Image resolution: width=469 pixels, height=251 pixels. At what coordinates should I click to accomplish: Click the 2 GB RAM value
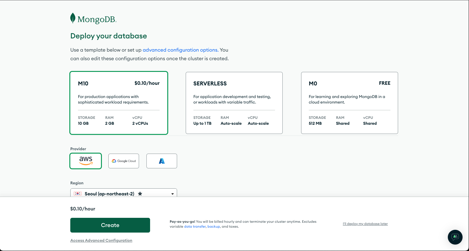click(110, 123)
